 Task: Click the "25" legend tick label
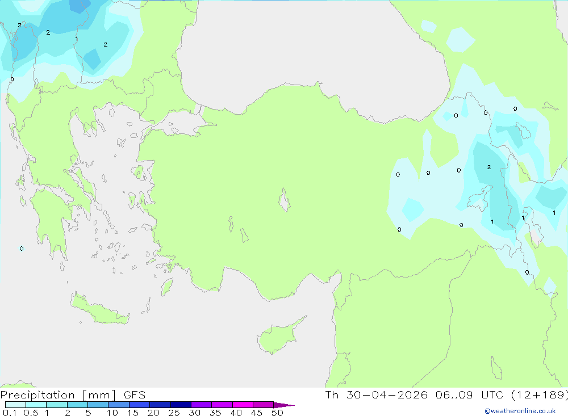(x=174, y=413)
